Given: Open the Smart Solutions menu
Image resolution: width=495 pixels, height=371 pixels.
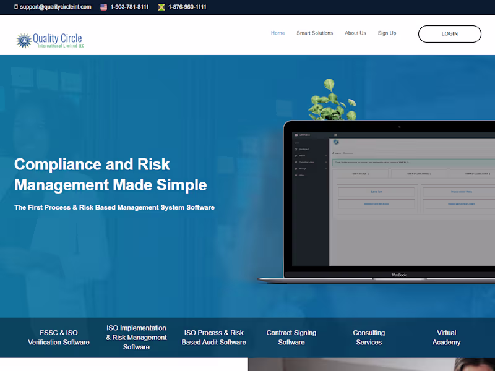Looking at the screenshot, I should (x=314, y=33).
